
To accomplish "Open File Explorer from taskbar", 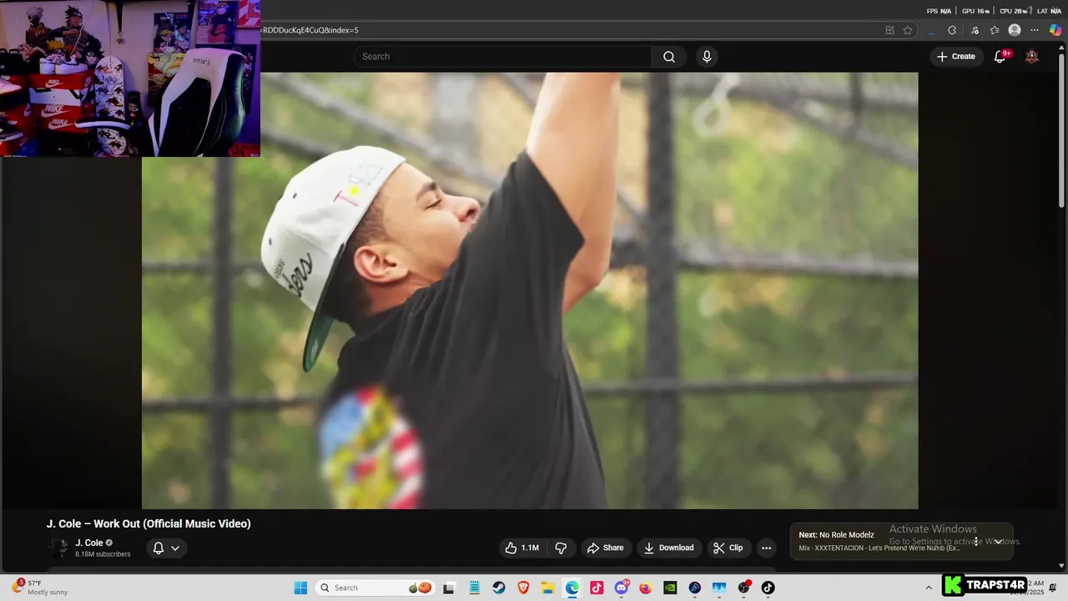I will coord(547,588).
